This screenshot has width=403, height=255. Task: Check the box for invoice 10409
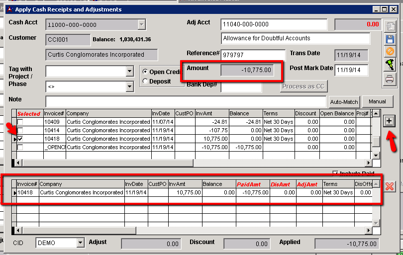20,122
